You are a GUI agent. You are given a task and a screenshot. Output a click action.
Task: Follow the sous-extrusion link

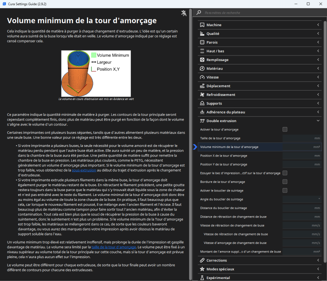pyautogui.click(x=84, y=170)
